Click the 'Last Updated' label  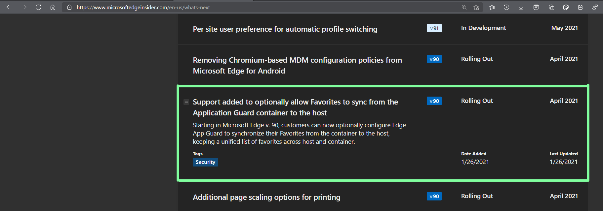[564, 154]
